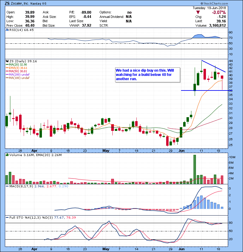
Task: Click the Annual Dividend N/A value
Action: pyautogui.click(x=129, y=17)
